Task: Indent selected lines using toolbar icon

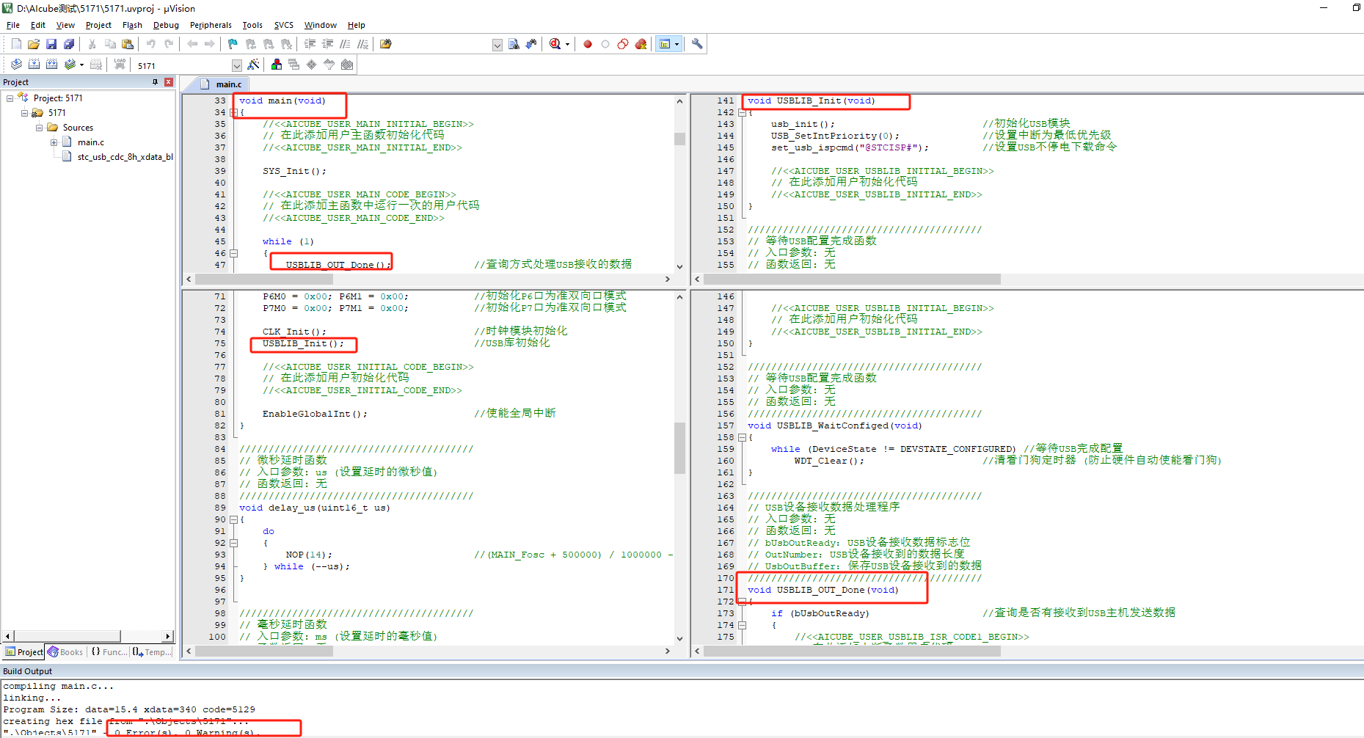Action: point(310,44)
